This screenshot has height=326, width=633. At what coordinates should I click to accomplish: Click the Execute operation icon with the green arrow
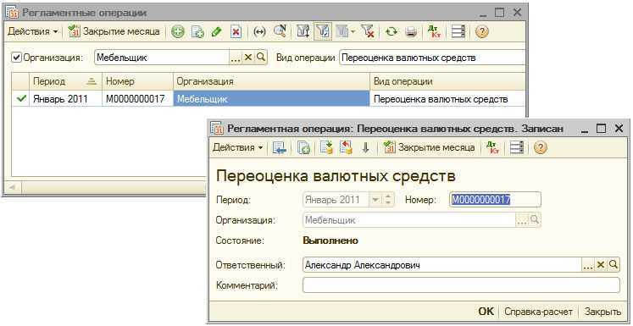tap(326, 147)
